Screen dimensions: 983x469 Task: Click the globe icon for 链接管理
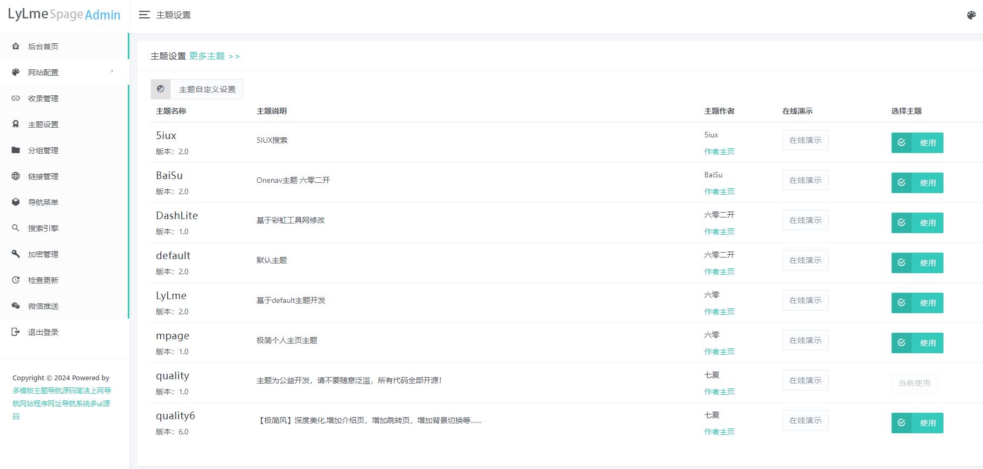(x=16, y=176)
